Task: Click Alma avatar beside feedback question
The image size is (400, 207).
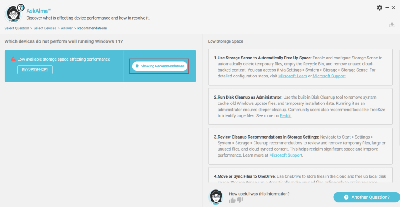Action: (216, 197)
